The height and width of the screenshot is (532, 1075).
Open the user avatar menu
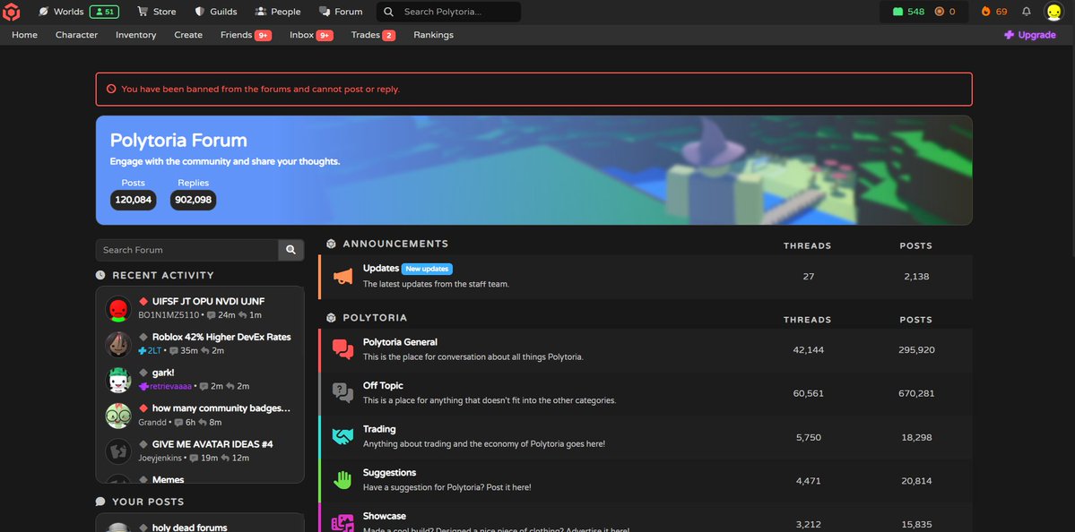[x=1053, y=12]
